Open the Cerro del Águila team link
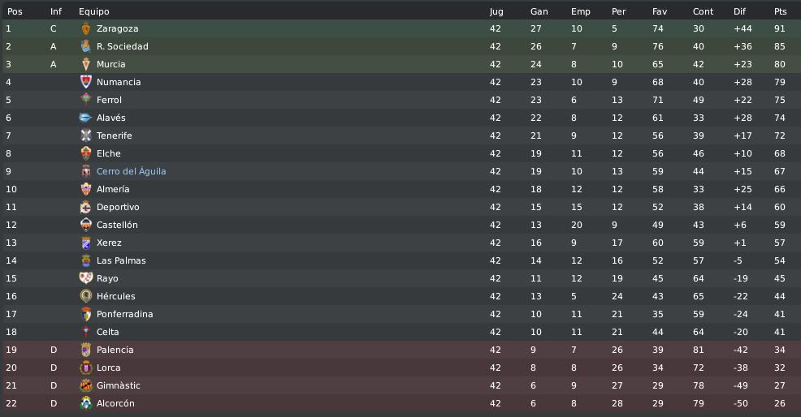 pyautogui.click(x=132, y=171)
